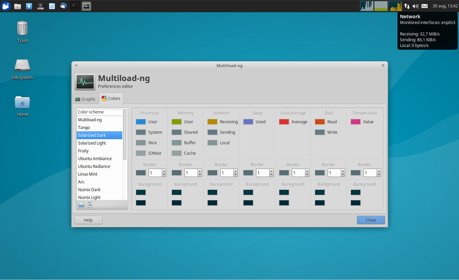This screenshot has width=459, height=280.
Task: Select the Multiload-ng color scheme
Action: 99,120
